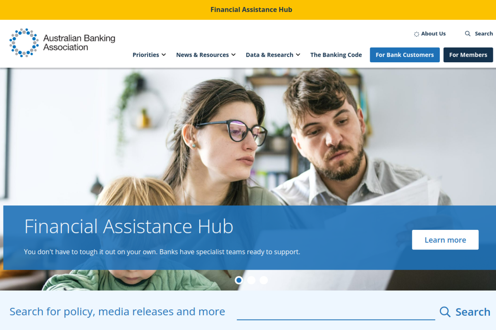Click the For Members button
Viewport: 496px width, 330px height.
[468, 55]
